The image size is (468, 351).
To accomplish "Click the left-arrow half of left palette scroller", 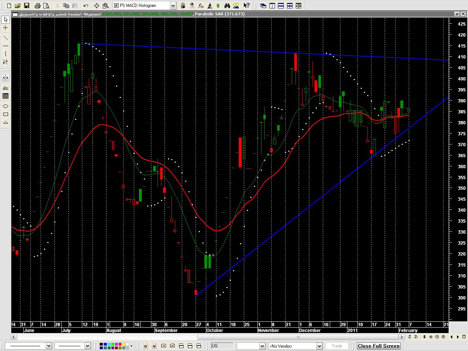I will pos(4,78).
